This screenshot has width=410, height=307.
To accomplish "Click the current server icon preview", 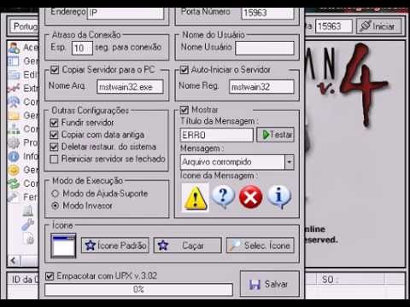I will coord(63,246).
